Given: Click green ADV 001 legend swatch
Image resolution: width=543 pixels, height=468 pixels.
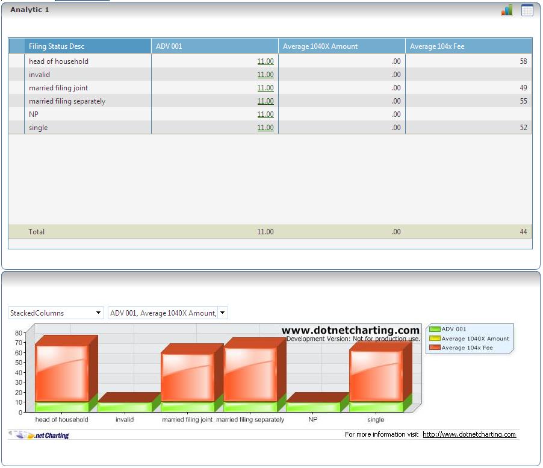Looking at the screenshot, I should coord(435,329).
